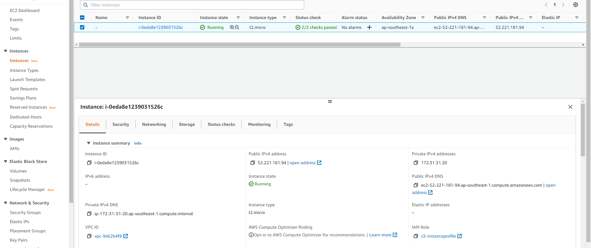Screen dimensions: 591x248
Task: Zoom in icon beside Running state
Action: click(232, 27)
